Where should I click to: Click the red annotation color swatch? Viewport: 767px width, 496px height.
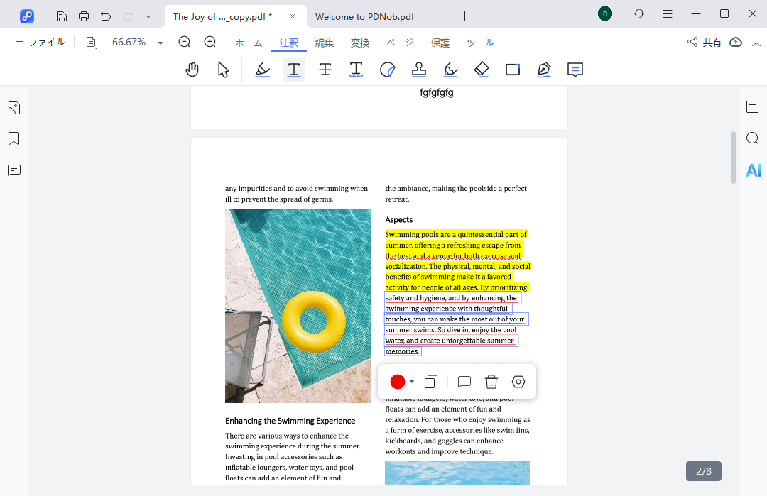398,382
